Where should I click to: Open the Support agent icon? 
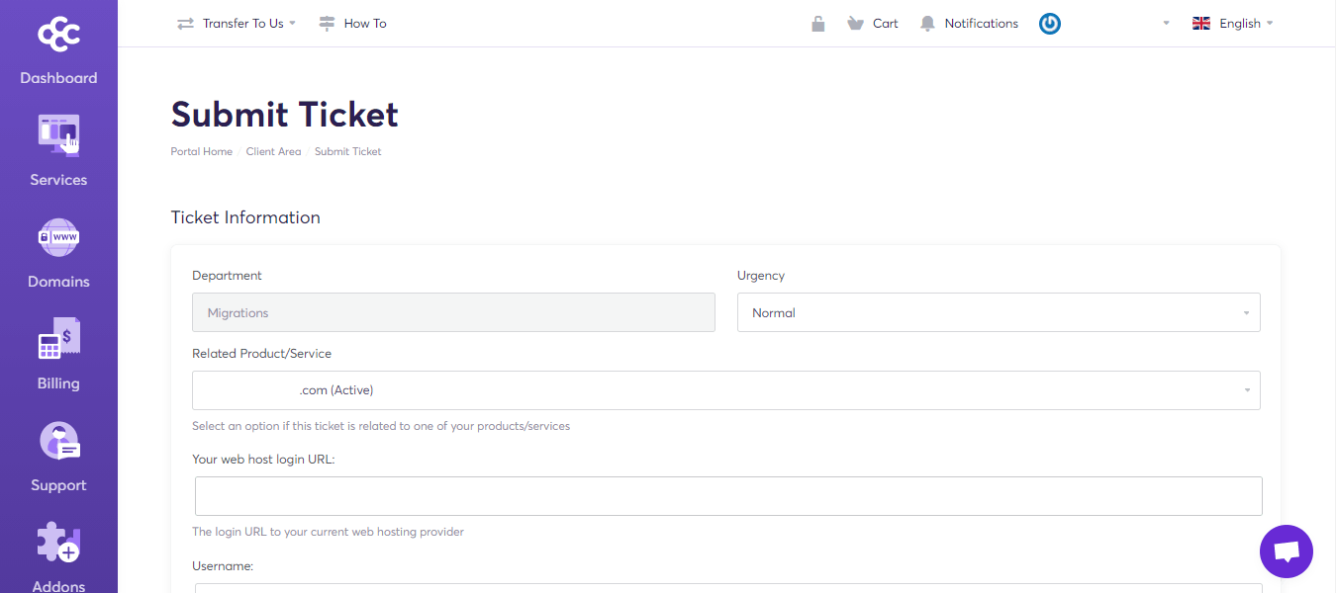58,441
